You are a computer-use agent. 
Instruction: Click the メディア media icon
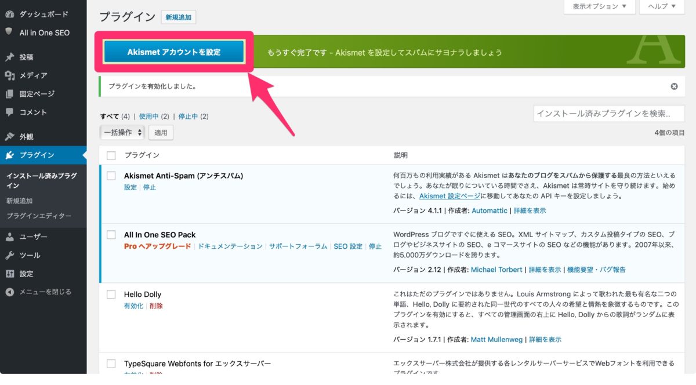pyautogui.click(x=9, y=75)
